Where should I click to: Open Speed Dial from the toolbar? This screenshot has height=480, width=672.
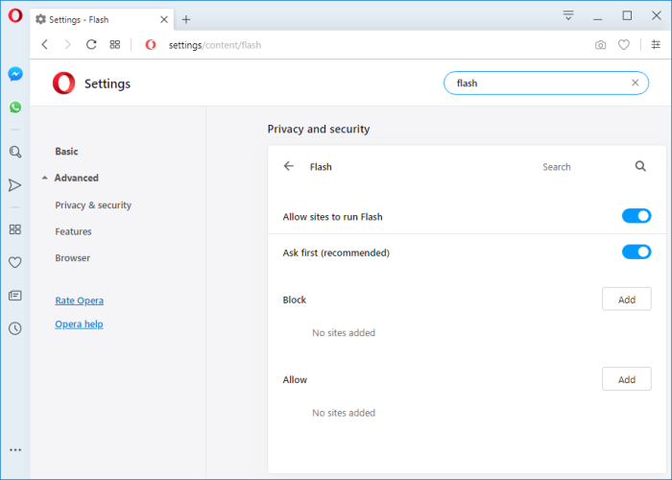[x=115, y=44]
